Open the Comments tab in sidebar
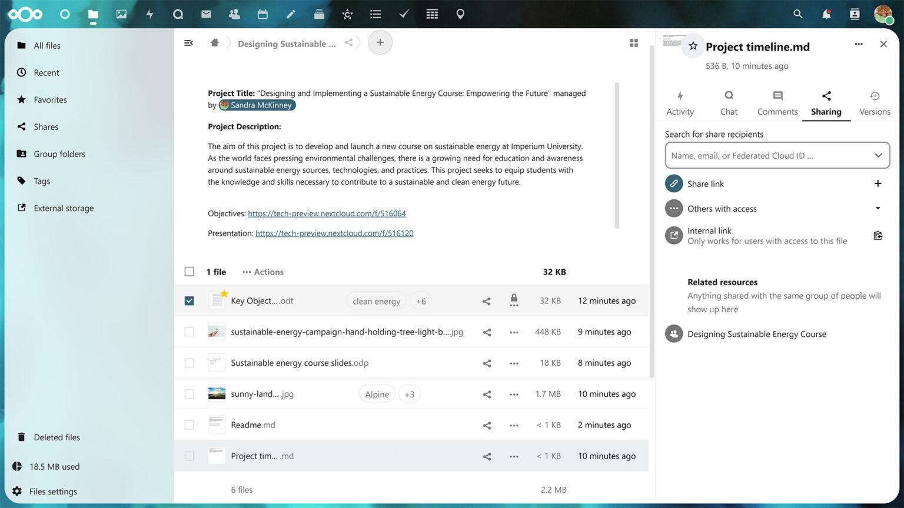The width and height of the screenshot is (904, 508). 777,103
